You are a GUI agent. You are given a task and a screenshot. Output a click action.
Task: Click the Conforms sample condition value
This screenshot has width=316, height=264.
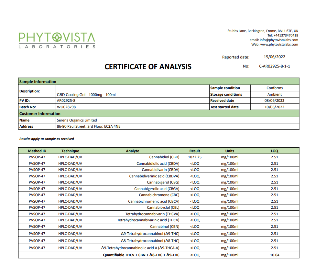[275, 88]
